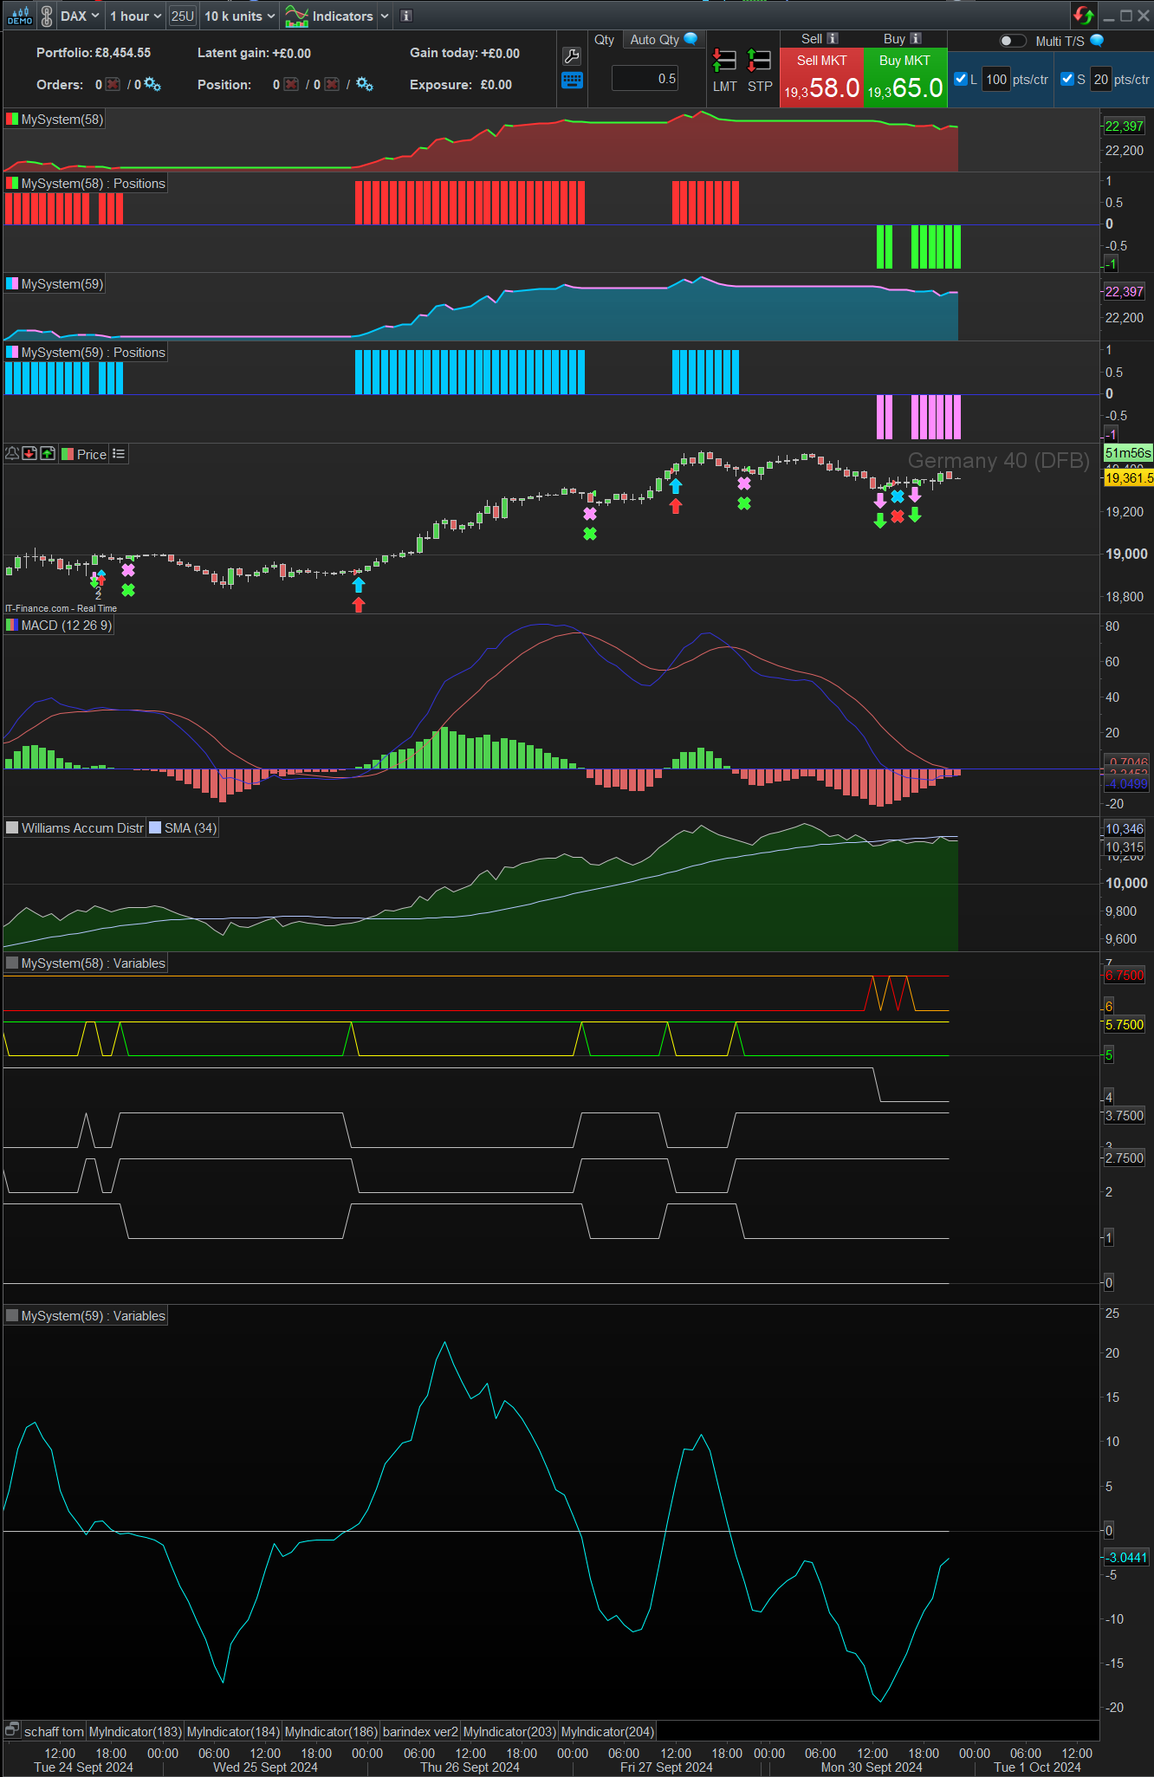Click the Price panel label
This screenshot has height=1777, width=1154.
[91, 454]
